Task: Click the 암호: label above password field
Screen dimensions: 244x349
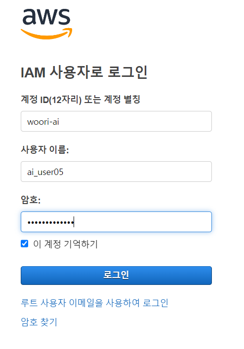Action: point(31,200)
